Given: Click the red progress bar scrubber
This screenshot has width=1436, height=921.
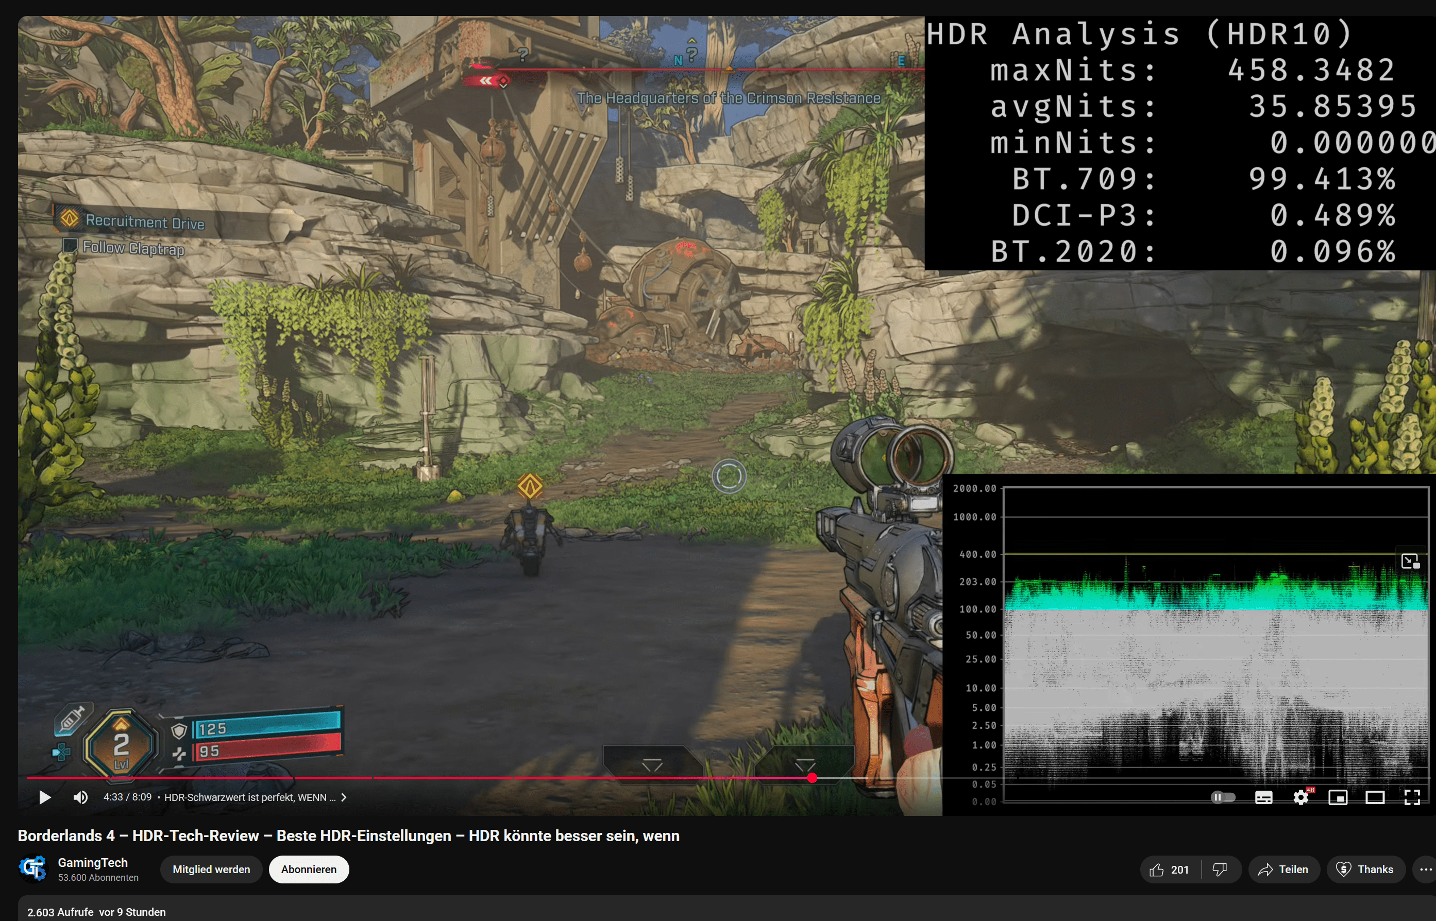Looking at the screenshot, I should (x=812, y=777).
